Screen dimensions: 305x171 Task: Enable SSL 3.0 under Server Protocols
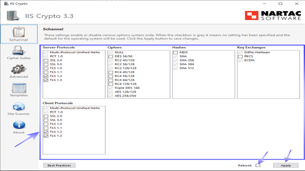[x=46, y=64]
